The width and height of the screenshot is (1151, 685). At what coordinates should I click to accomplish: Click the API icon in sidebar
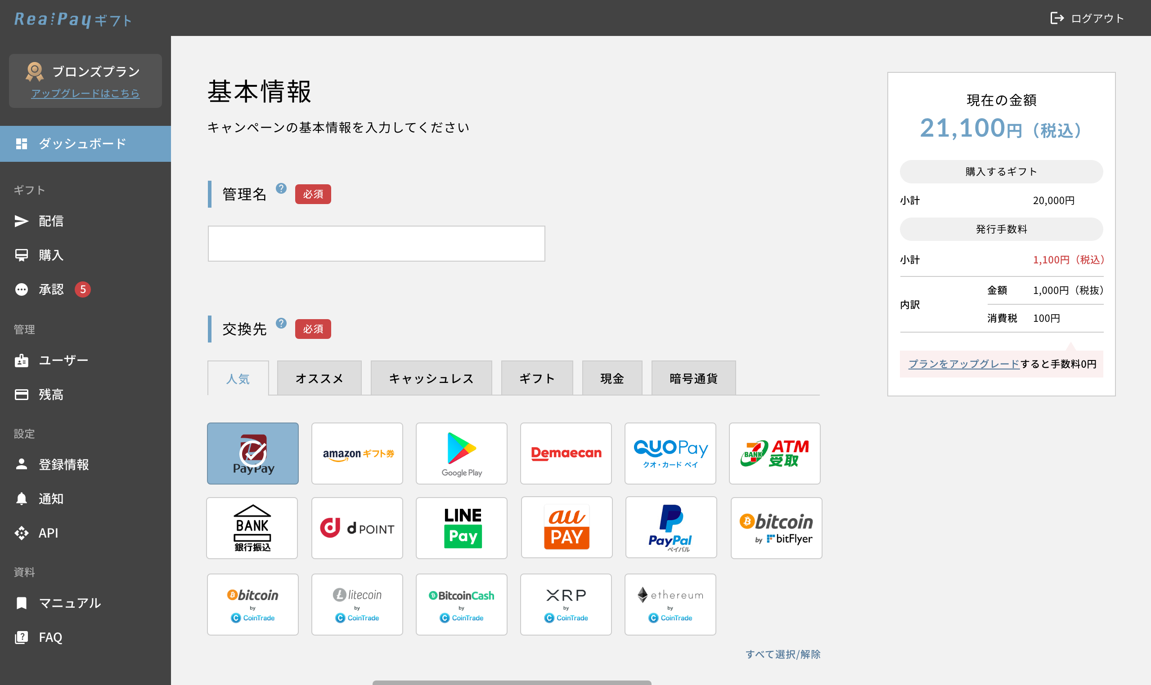coord(22,533)
